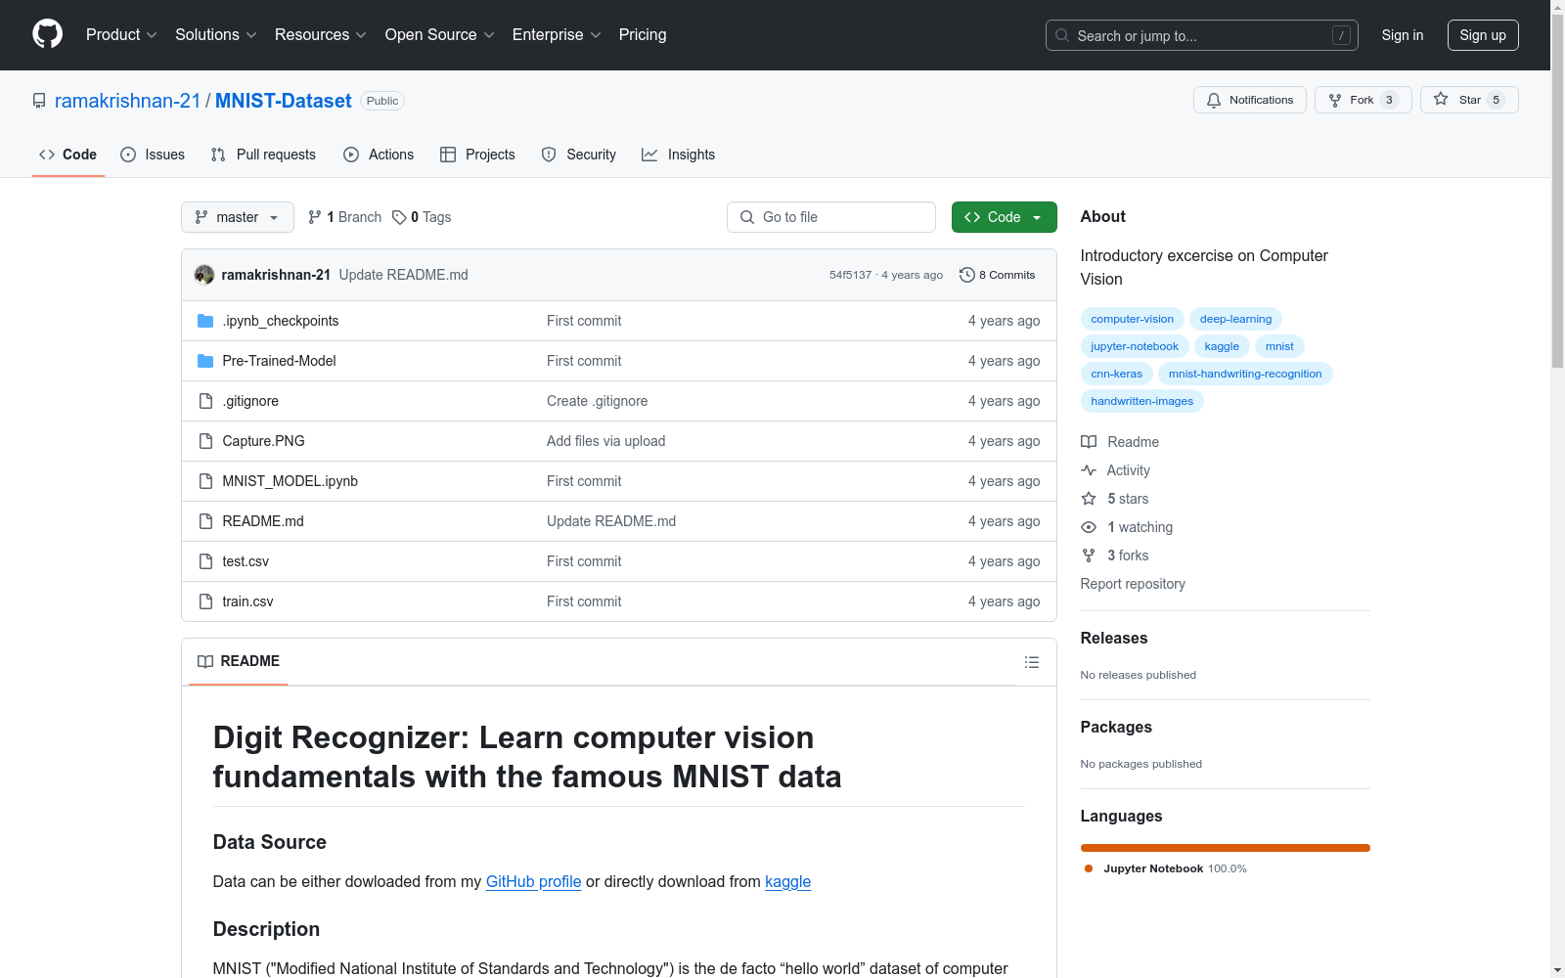Switch to the Issues tab

[x=153, y=155]
